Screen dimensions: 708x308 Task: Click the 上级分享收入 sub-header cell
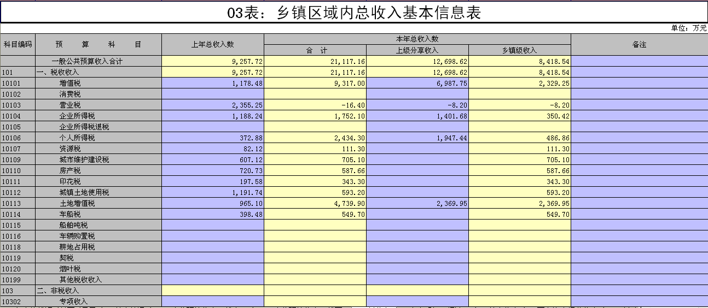click(417, 50)
